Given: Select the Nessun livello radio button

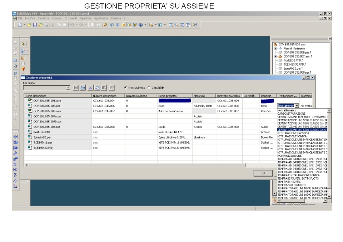Looking at the screenshot, I should [125, 88].
